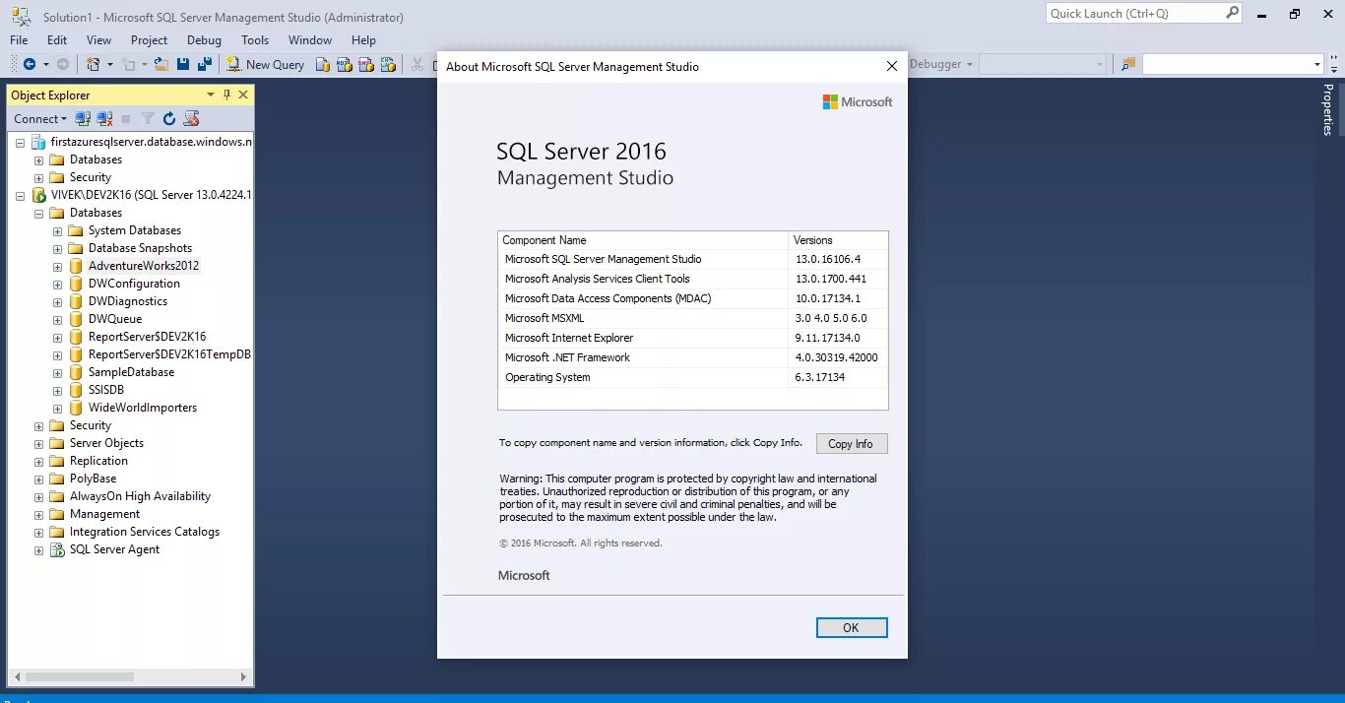
Task: Click the Quick Launch search magnifier icon
Action: click(1232, 13)
